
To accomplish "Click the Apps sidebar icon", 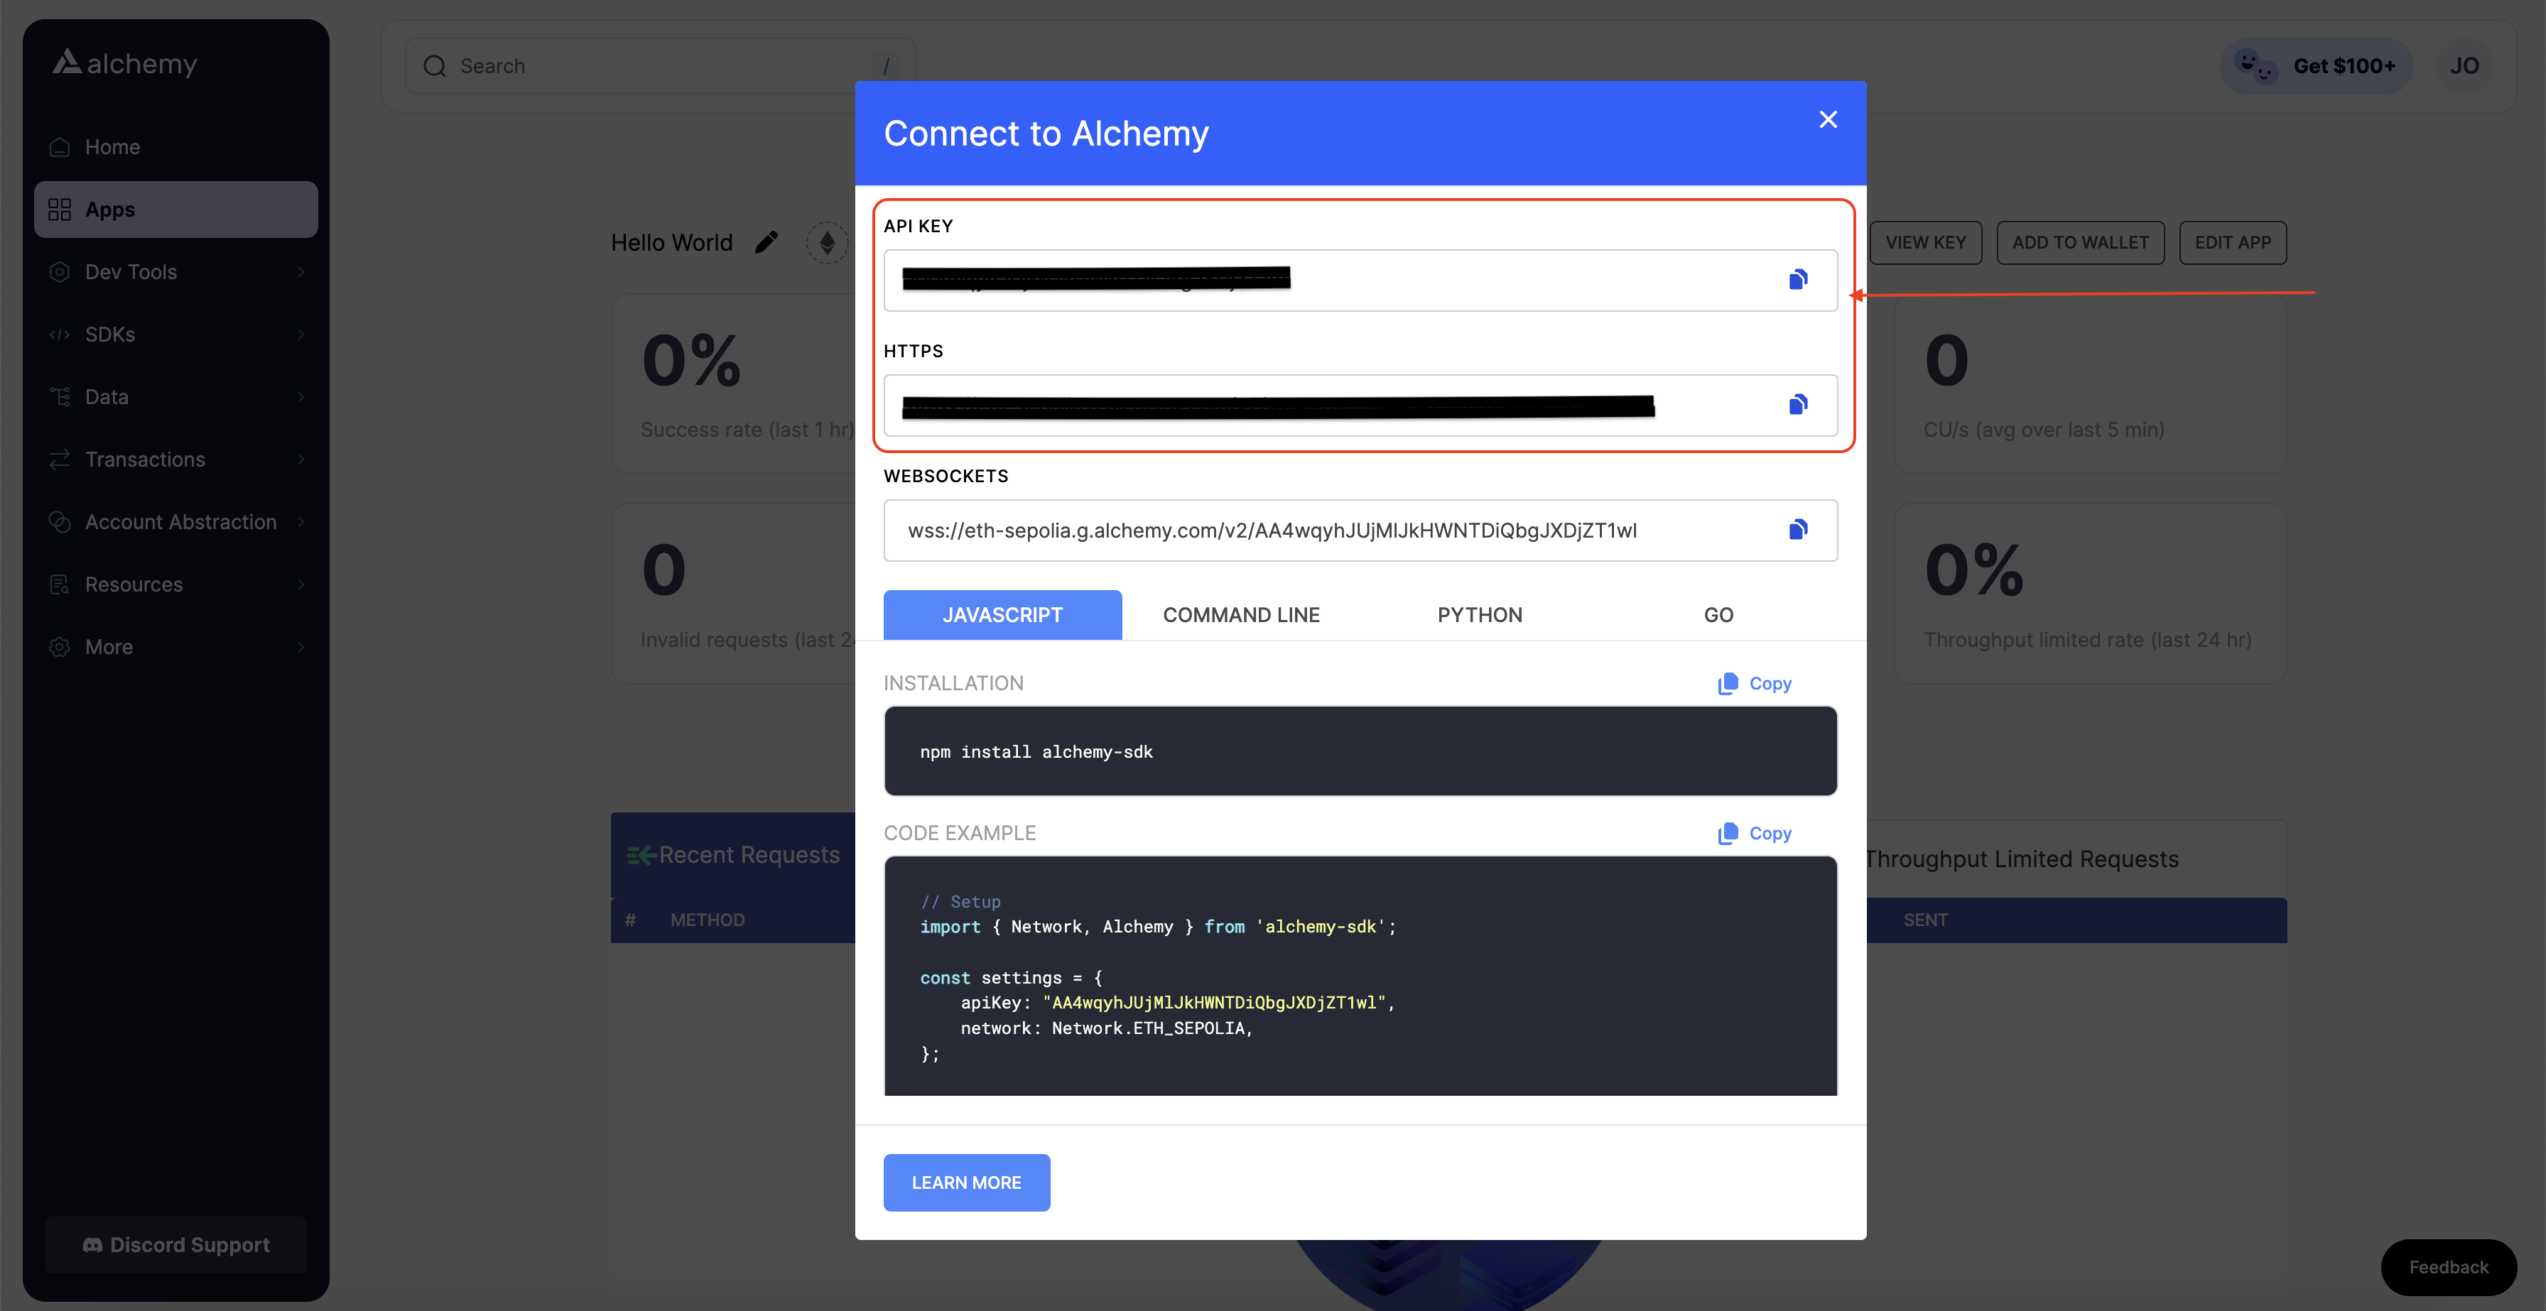I will pos(58,209).
